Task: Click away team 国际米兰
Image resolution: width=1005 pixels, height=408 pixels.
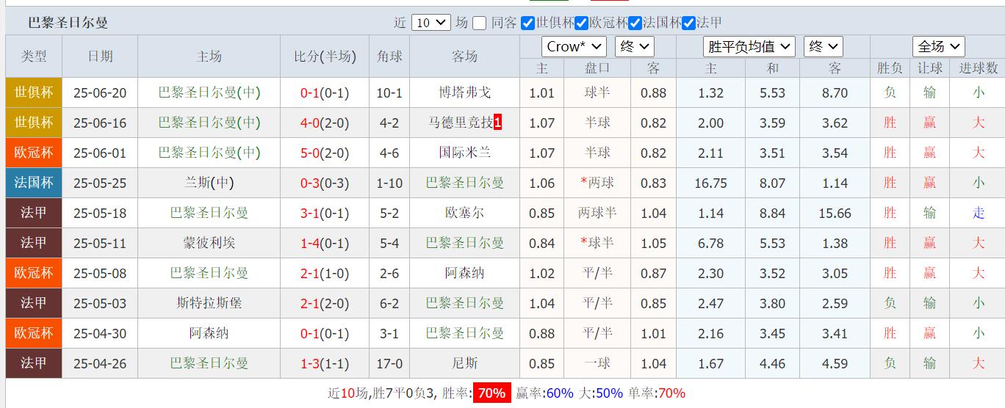Action: [465, 153]
